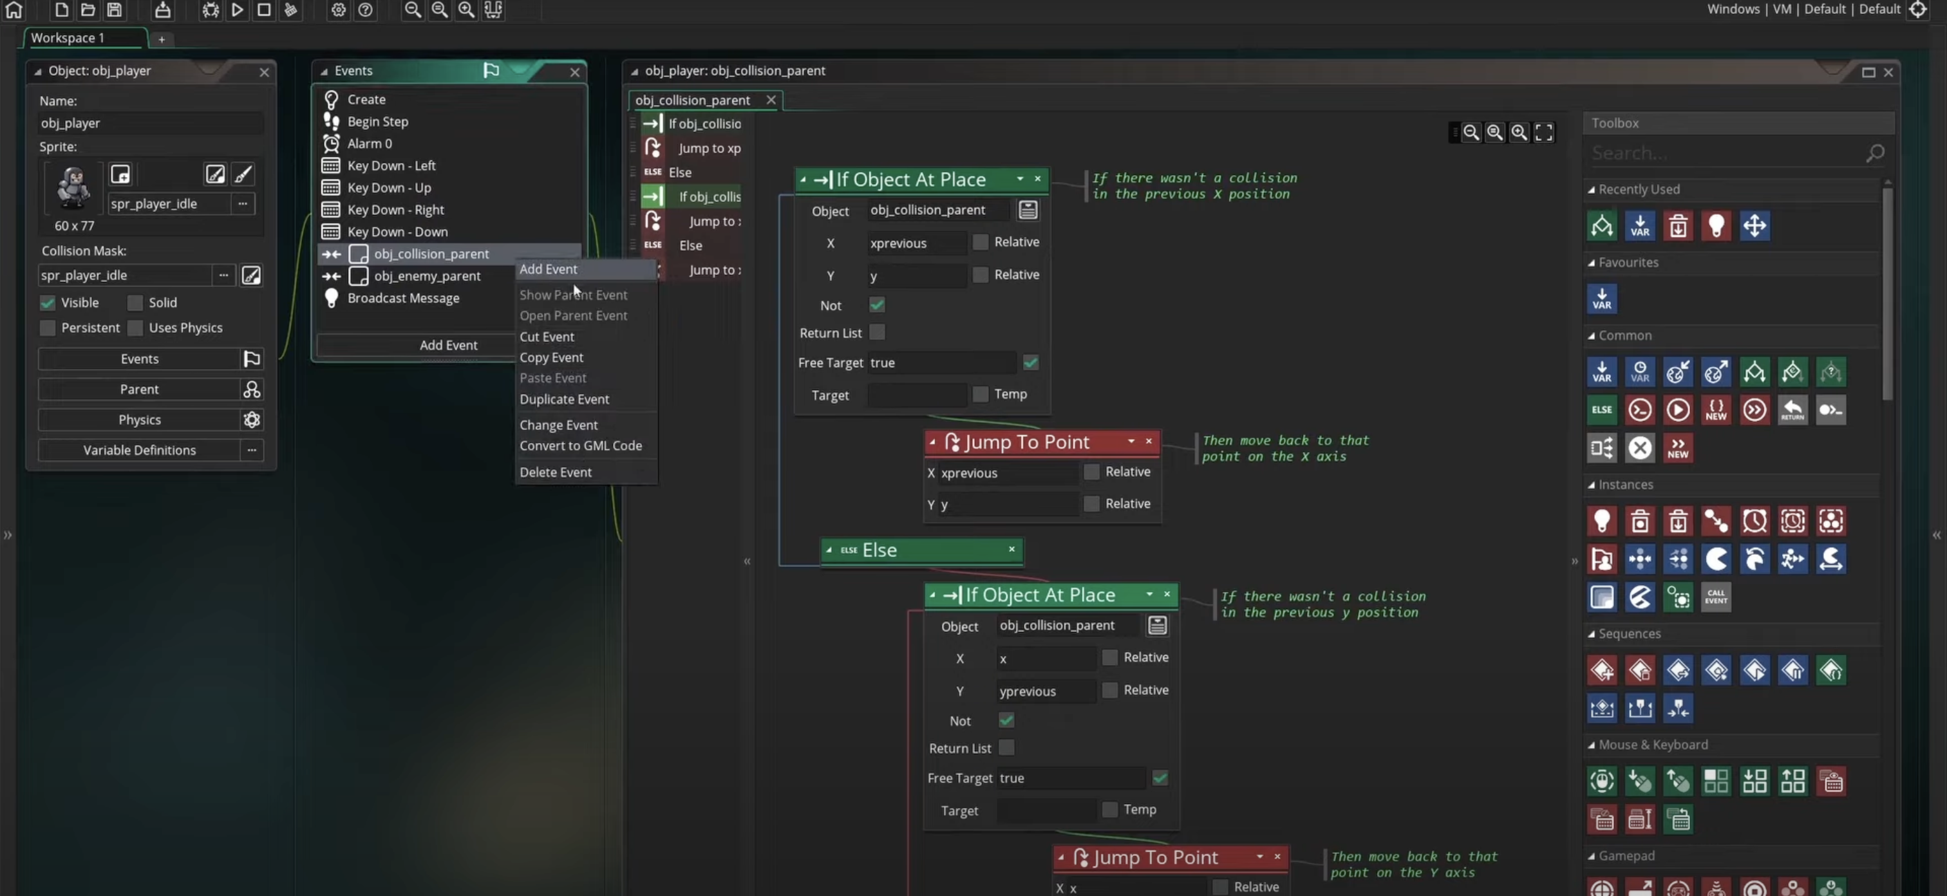
Task: Open Variable Definitions for obj_player
Action: pyautogui.click(x=139, y=449)
